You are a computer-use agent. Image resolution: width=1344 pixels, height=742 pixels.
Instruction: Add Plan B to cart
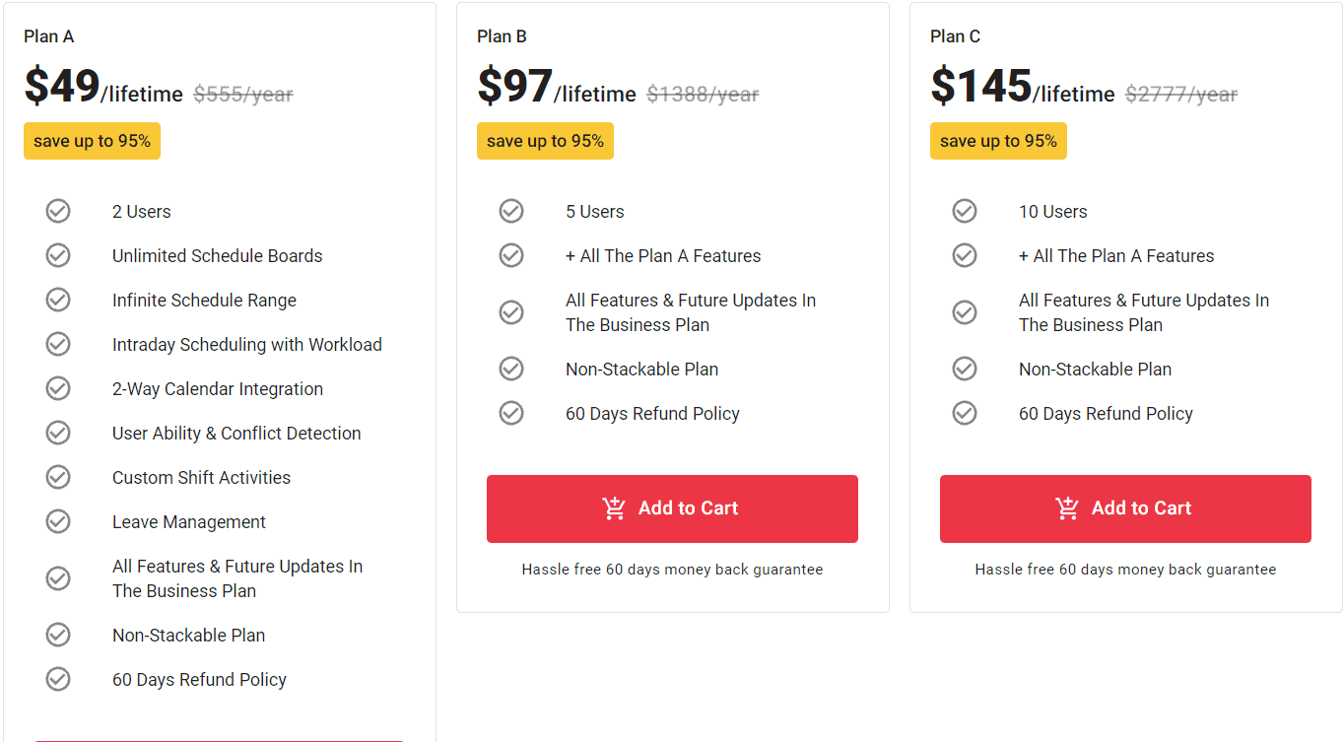pos(672,508)
